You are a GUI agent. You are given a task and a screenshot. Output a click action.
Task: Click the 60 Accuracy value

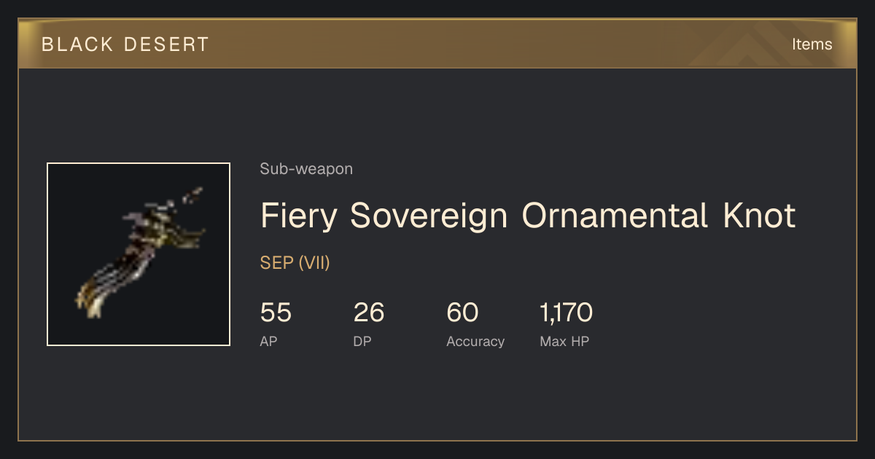(x=462, y=313)
